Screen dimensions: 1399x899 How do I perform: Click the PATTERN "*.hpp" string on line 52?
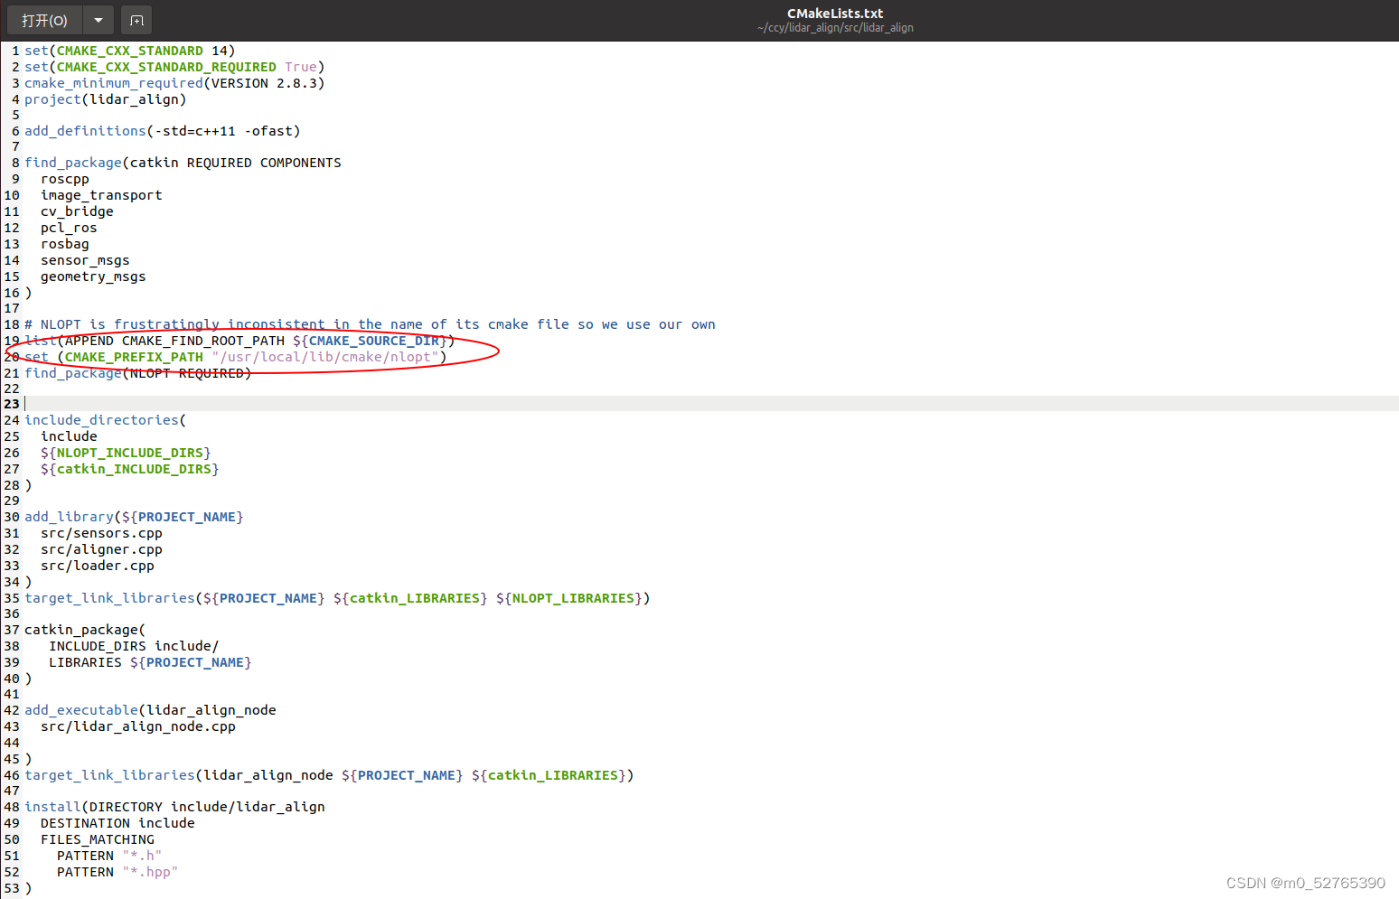point(151,872)
